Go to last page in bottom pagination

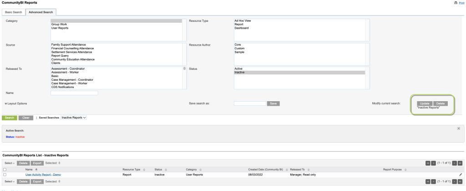(x=460, y=181)
